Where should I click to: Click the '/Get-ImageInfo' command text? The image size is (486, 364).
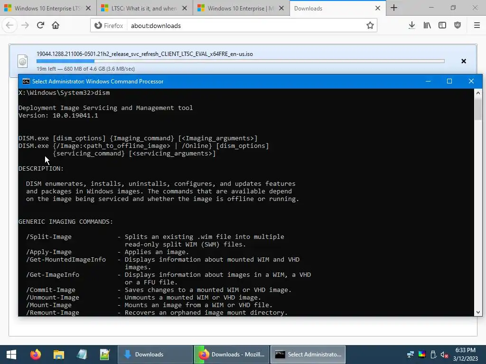click(53, 274)
